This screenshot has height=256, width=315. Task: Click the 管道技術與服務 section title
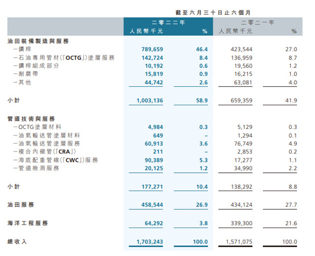point(31,119)
